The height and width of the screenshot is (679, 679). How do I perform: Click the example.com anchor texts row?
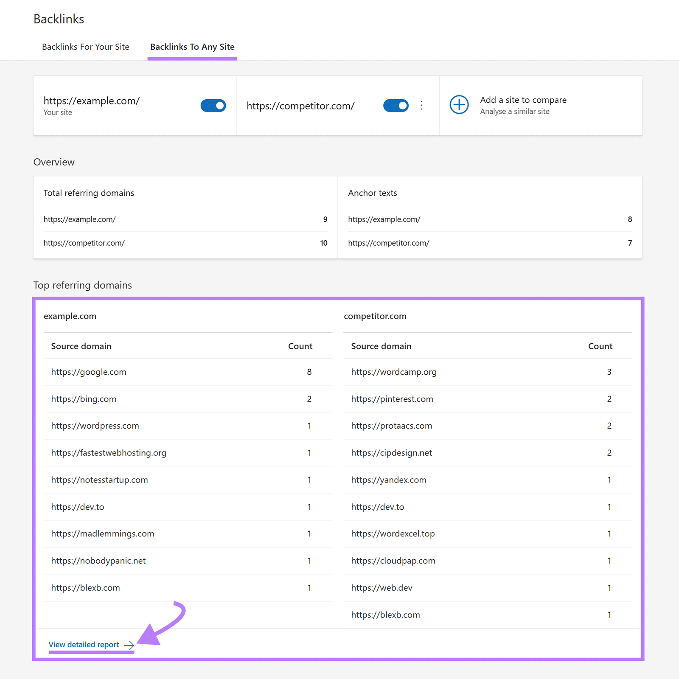point(384,219)
